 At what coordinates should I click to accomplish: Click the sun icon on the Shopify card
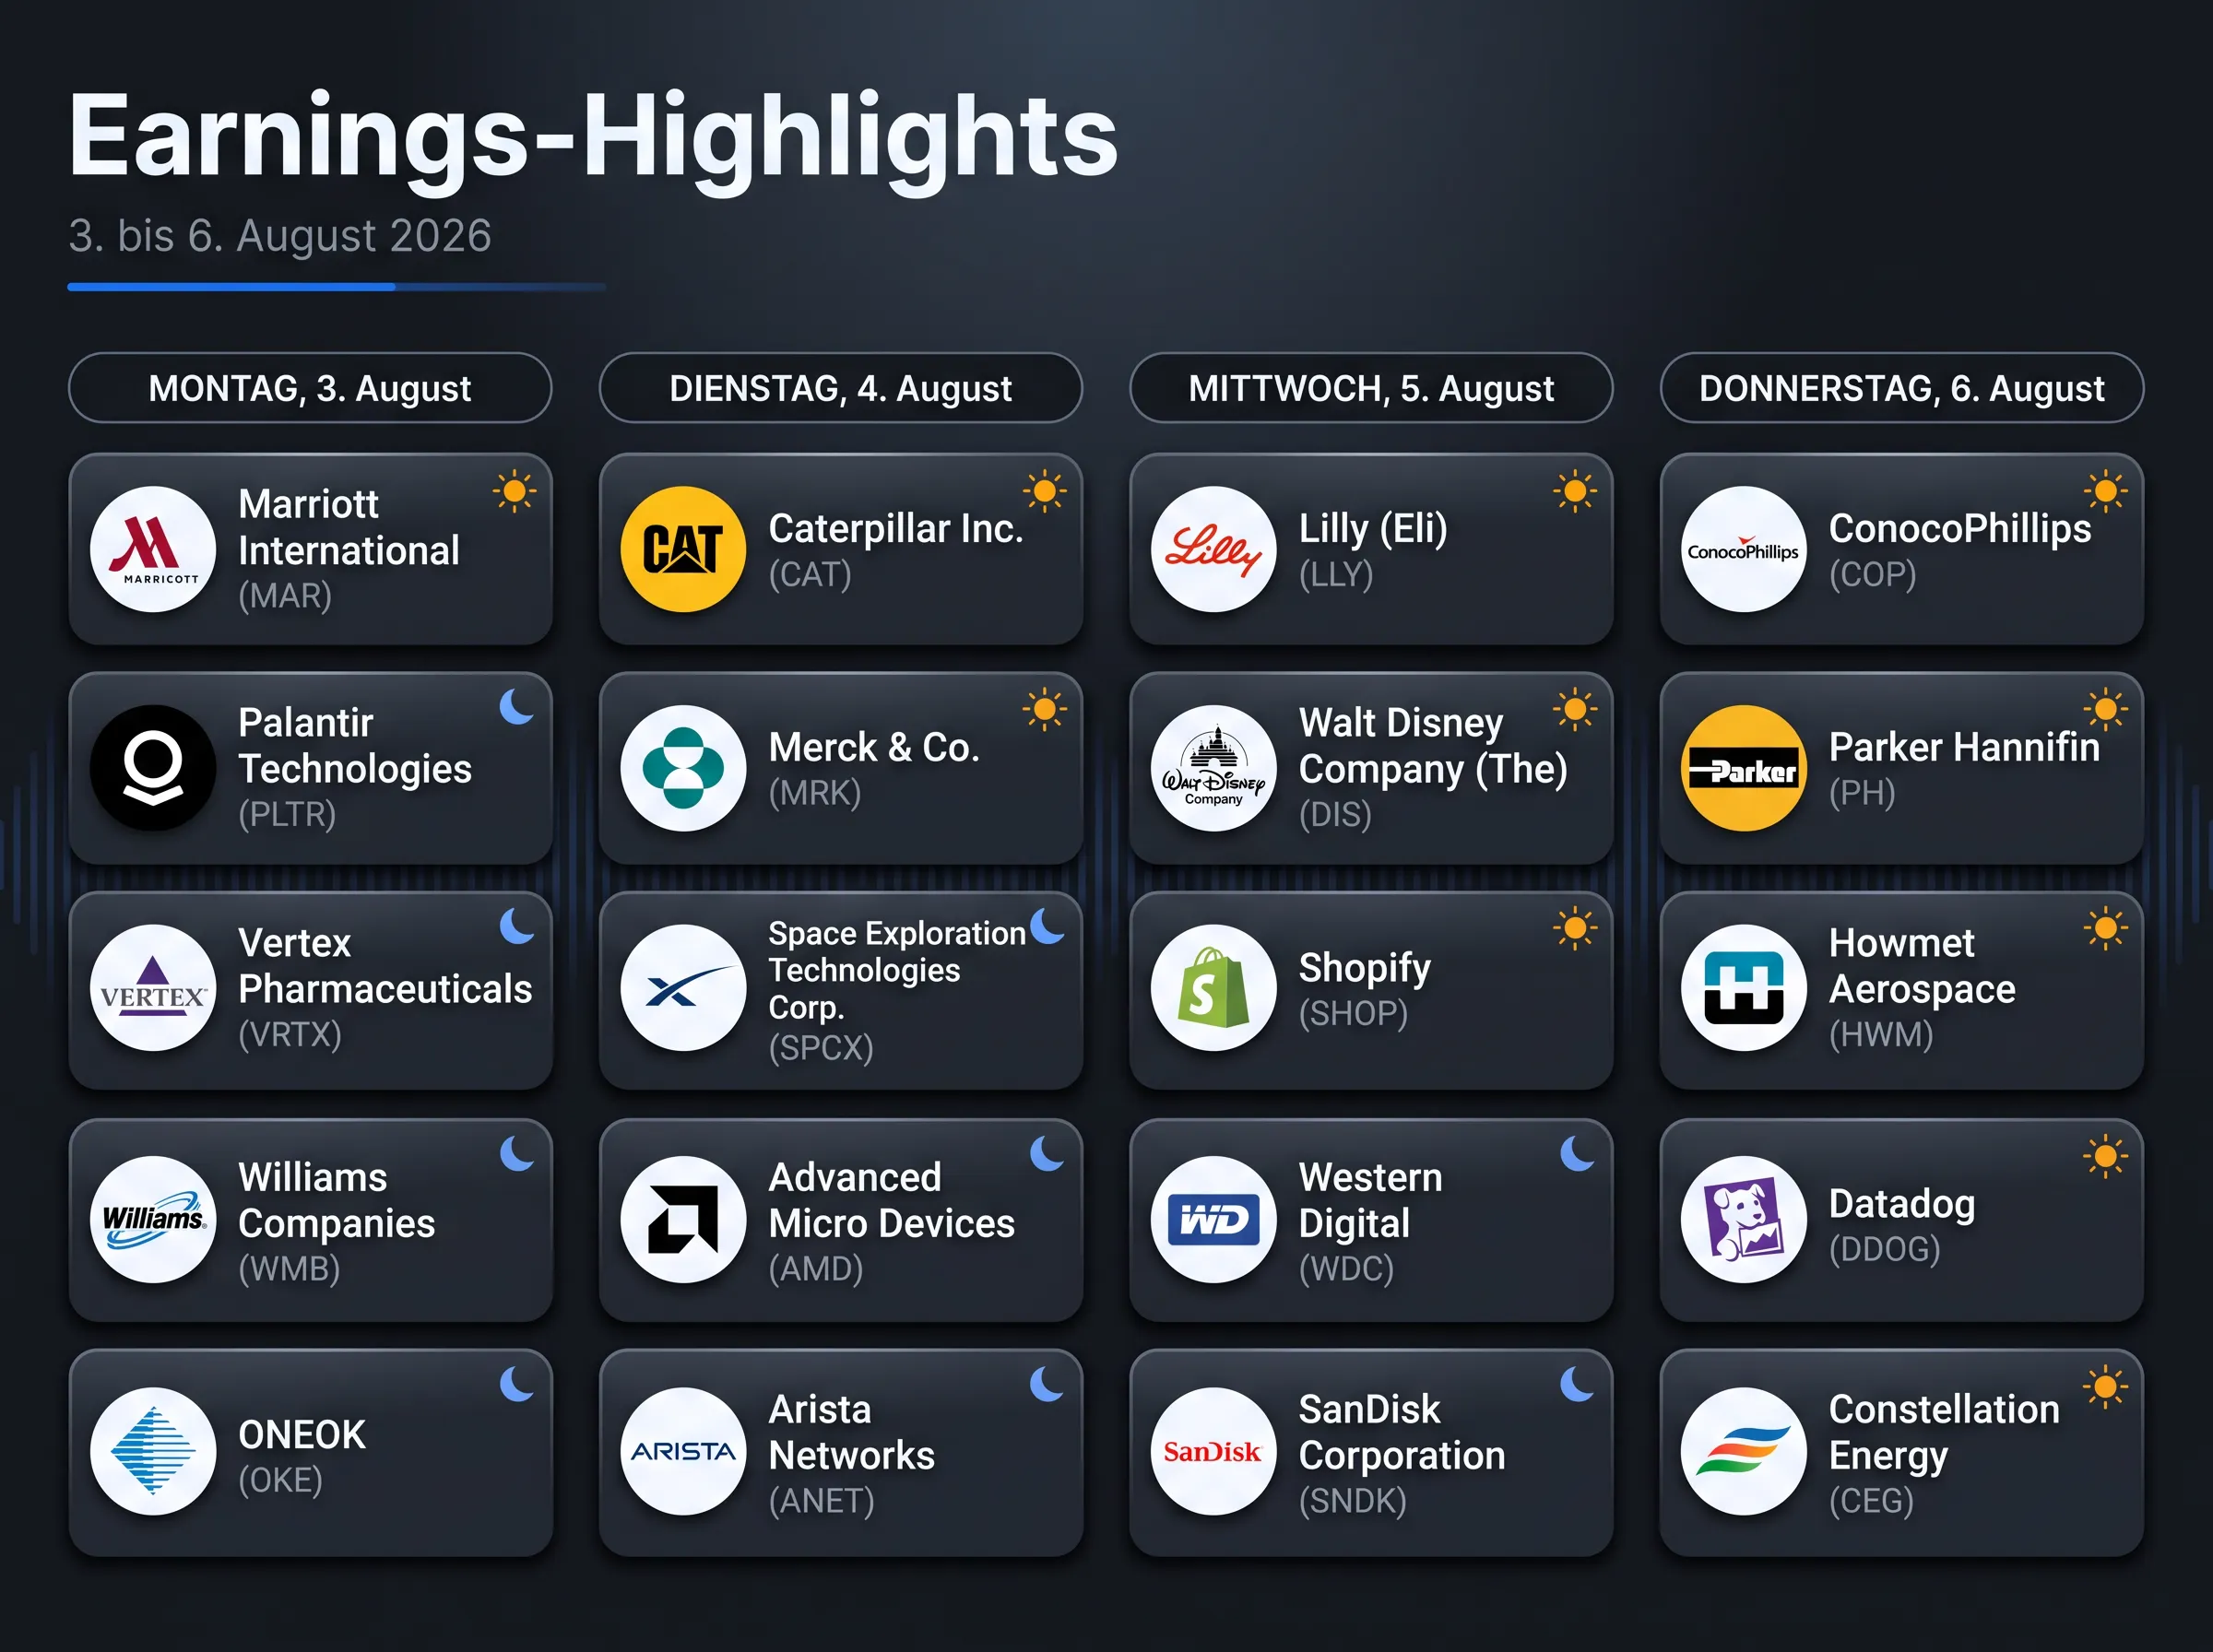coord(1575,929)
